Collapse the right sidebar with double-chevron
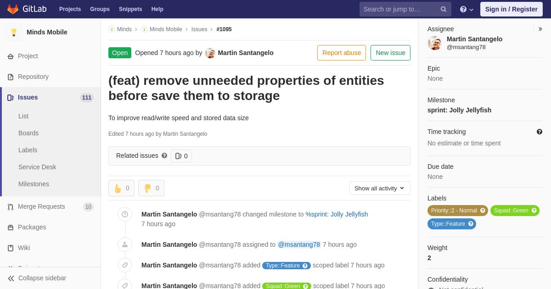 540,29
